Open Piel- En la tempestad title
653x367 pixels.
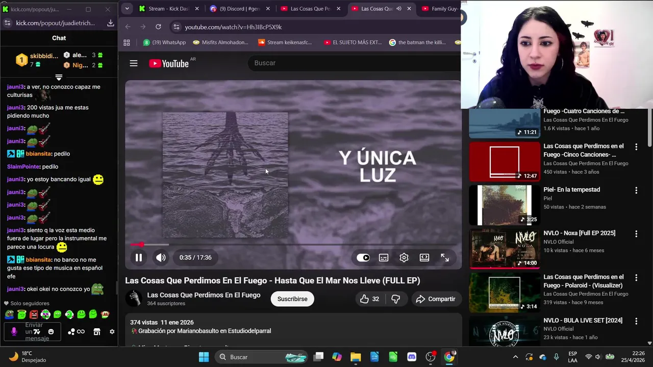(x=571, y=190)
